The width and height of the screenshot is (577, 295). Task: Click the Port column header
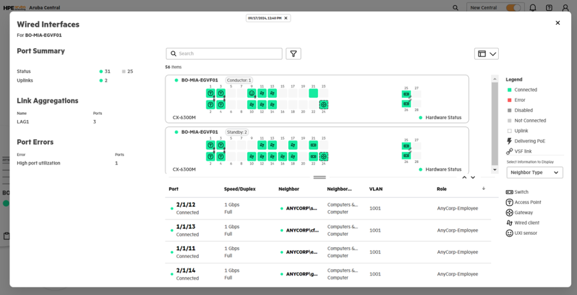174,189
